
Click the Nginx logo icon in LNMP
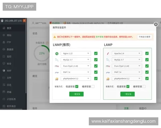57,54
